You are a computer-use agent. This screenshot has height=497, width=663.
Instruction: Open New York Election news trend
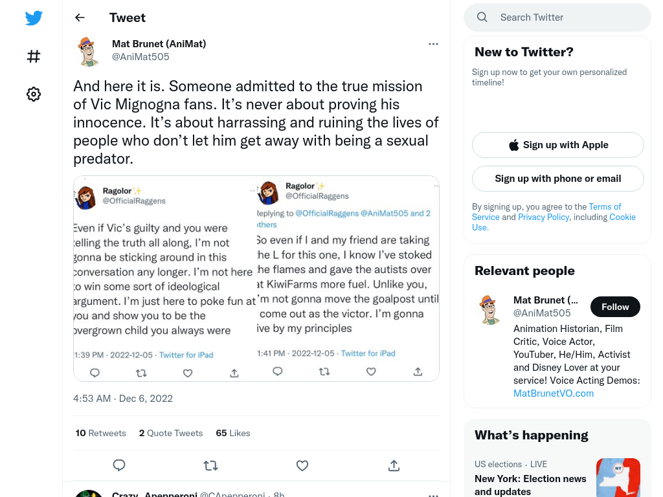530,485
